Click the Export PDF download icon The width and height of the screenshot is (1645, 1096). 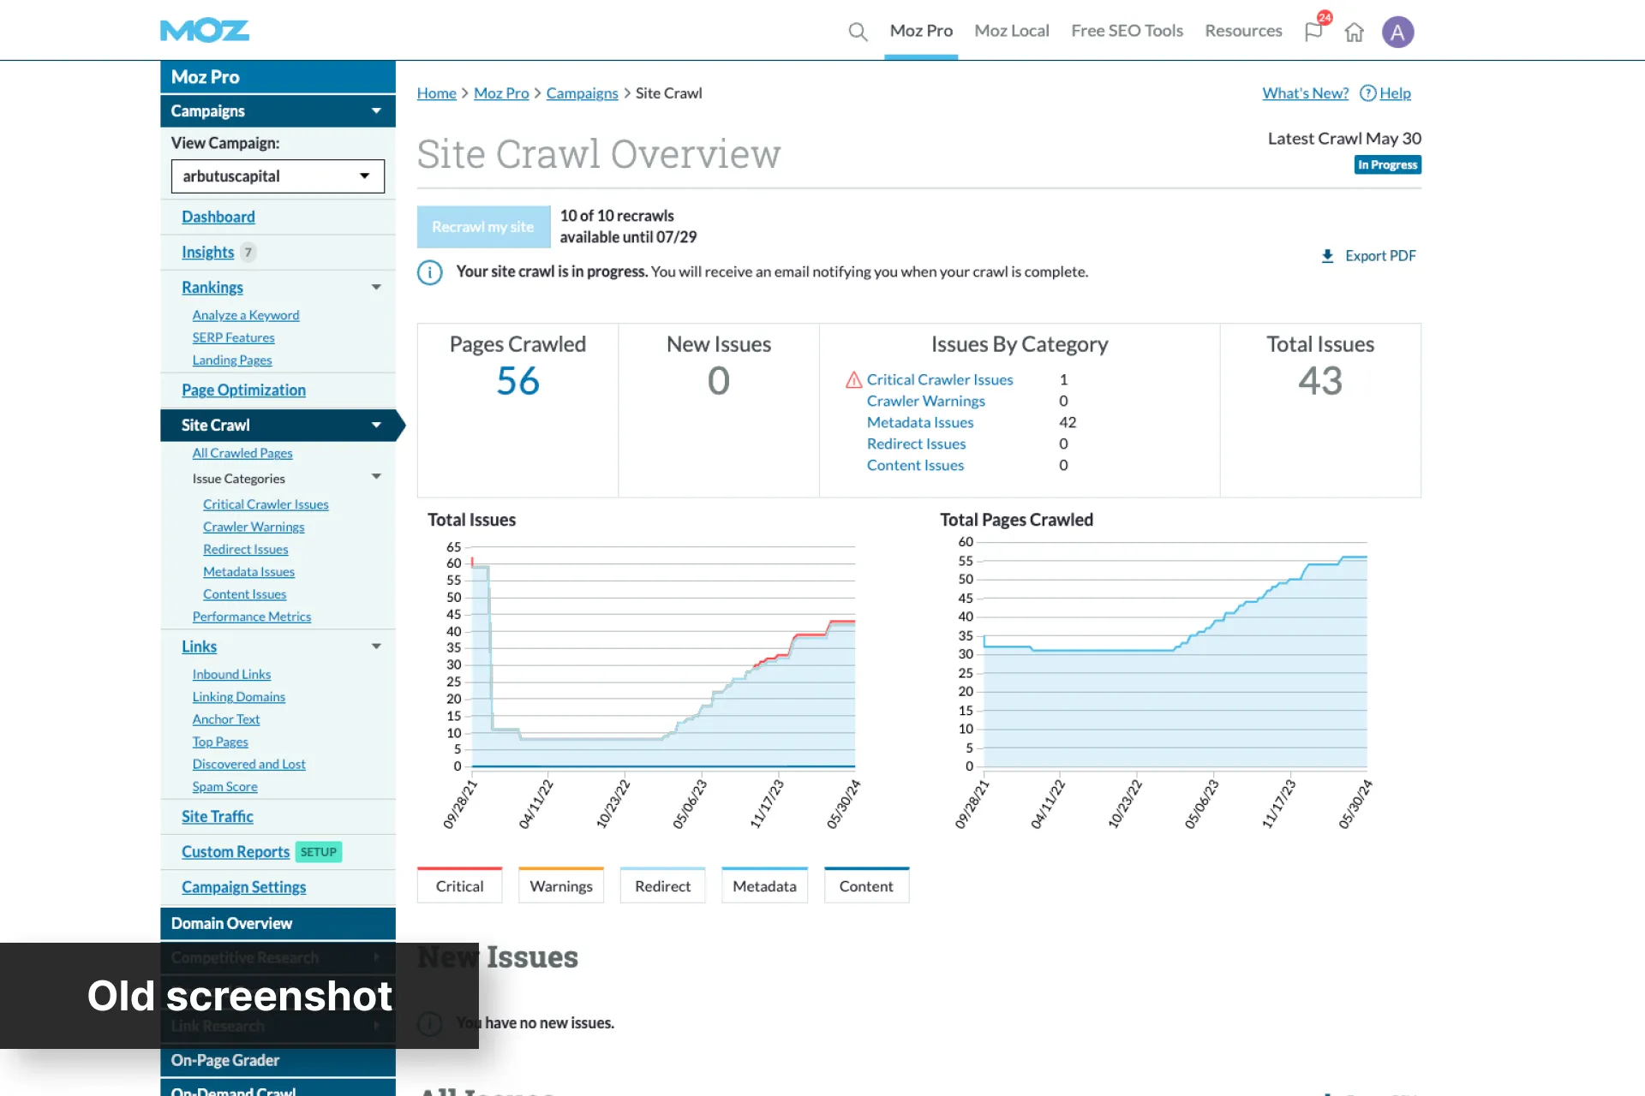tap(1327, 256)
